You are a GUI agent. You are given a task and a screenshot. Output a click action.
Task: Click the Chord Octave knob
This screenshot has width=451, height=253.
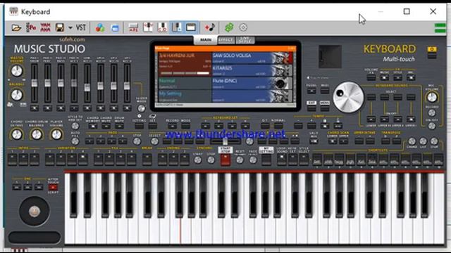17,134
